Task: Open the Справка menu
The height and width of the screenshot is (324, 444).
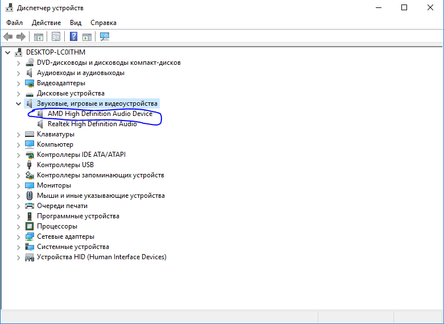Action: click(103, 23)
